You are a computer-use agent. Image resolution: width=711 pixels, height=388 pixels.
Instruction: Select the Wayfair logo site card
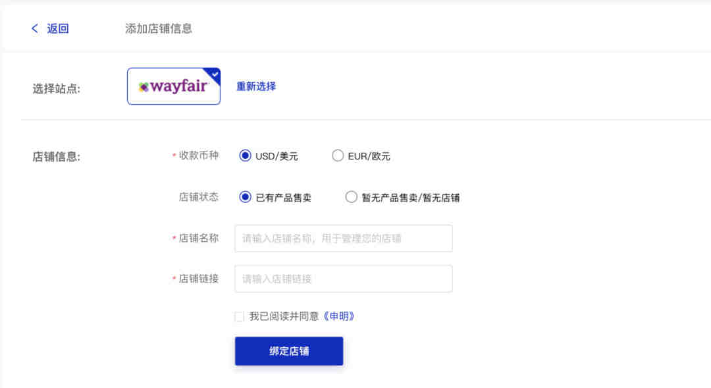pos(173,86)
